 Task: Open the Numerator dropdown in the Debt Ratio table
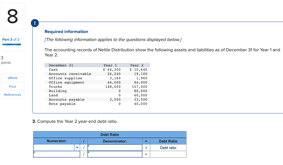tap(56, 148)
